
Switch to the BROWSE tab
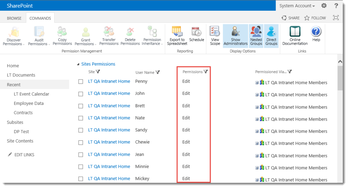point(14,18)
